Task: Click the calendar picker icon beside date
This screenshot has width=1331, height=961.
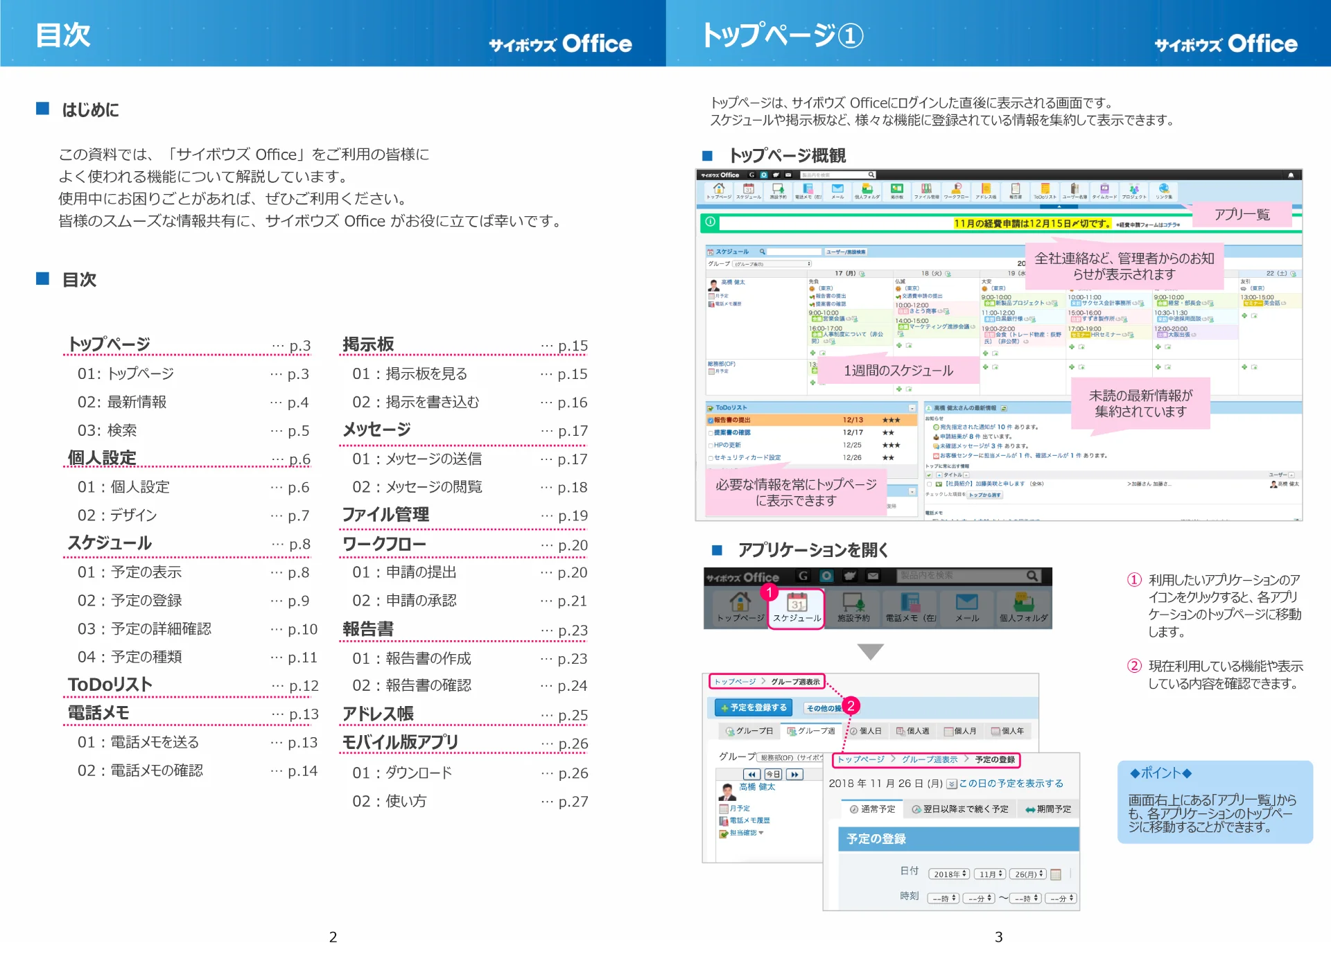Action: [x=1056, y=874]
